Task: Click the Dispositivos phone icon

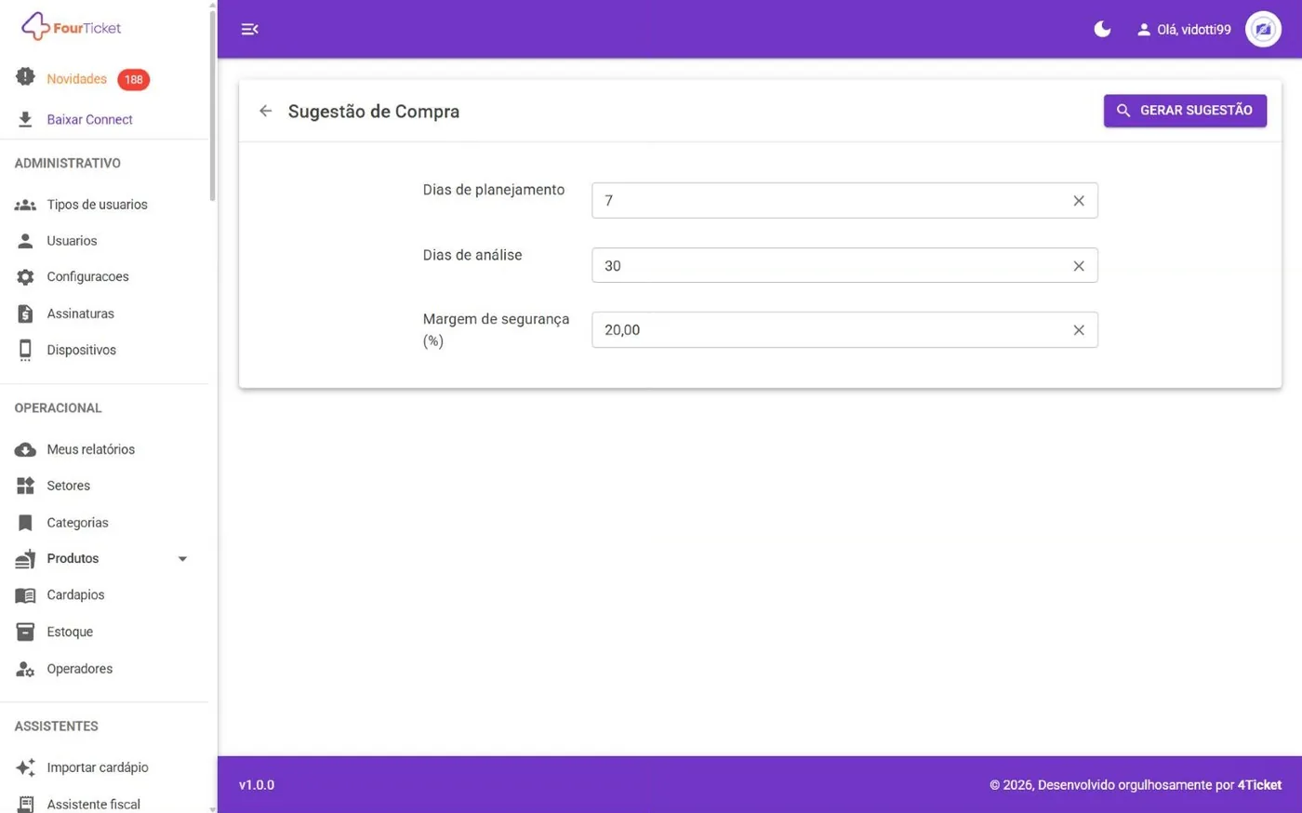Action: point(25,350)
